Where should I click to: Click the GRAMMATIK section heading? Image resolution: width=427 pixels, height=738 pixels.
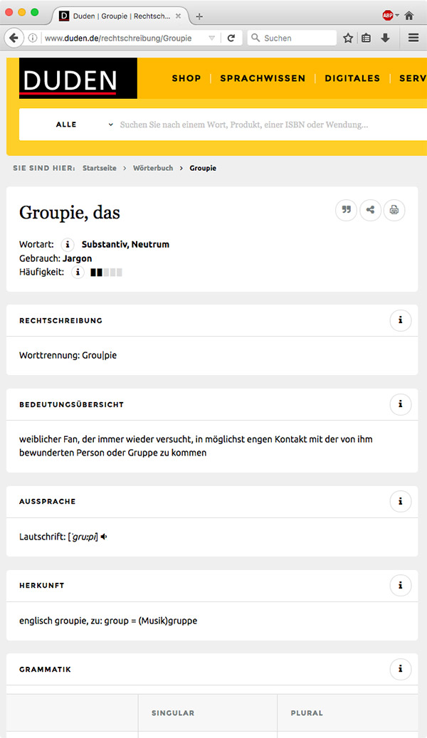pyautogui.click(x=46, y=669)
